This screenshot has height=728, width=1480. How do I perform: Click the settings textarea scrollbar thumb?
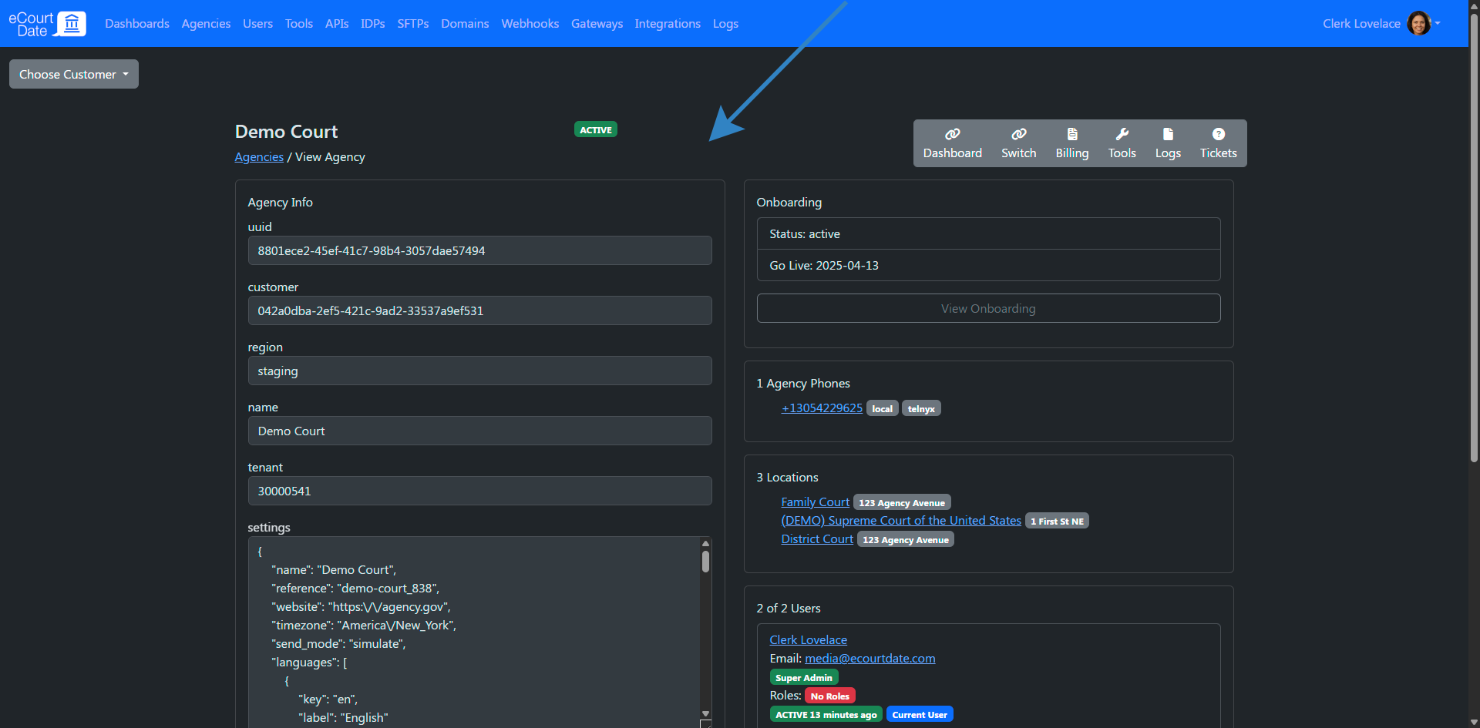(705, 561)
